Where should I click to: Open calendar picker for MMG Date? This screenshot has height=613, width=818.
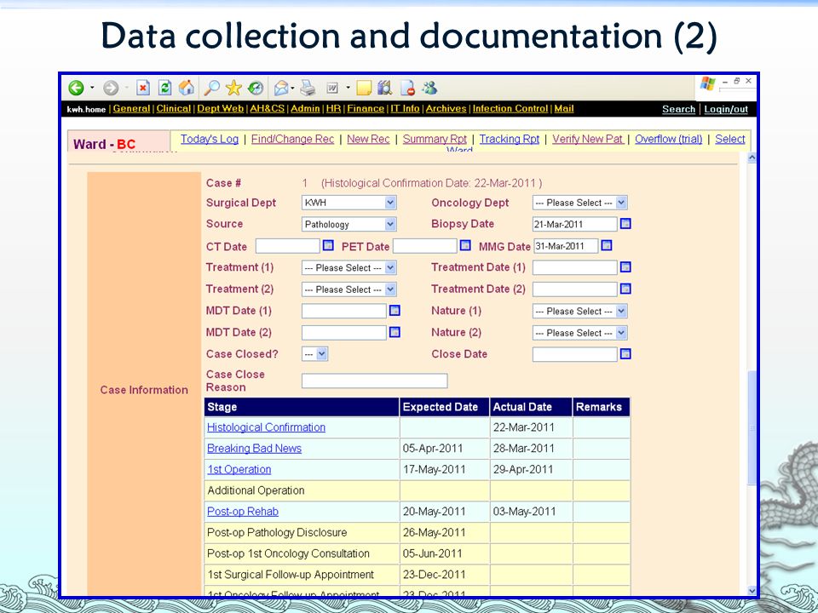606,245
